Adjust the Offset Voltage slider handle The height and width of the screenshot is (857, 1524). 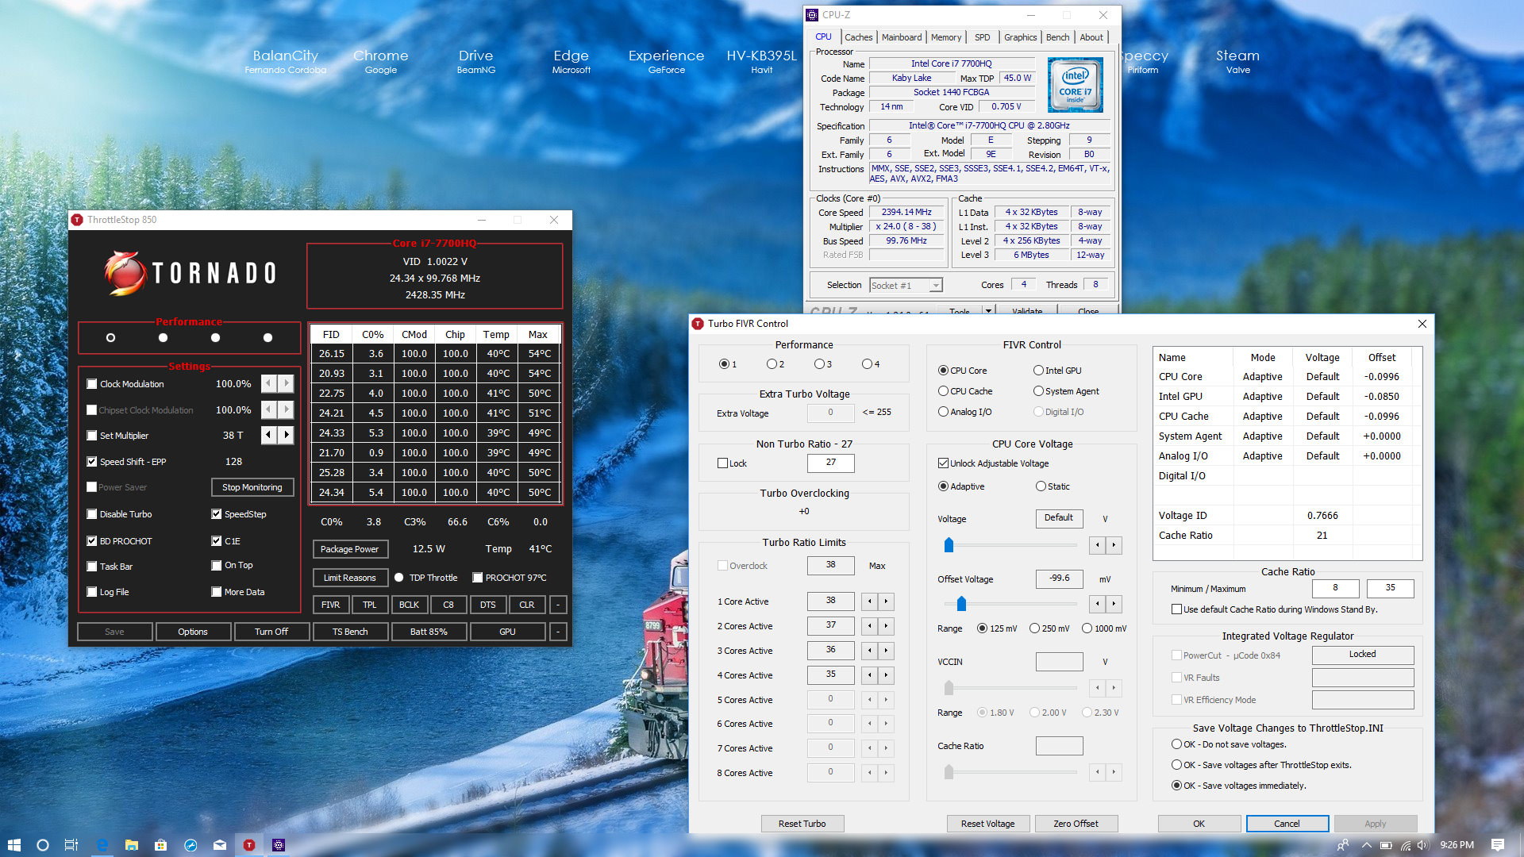[x=961, y=604]
